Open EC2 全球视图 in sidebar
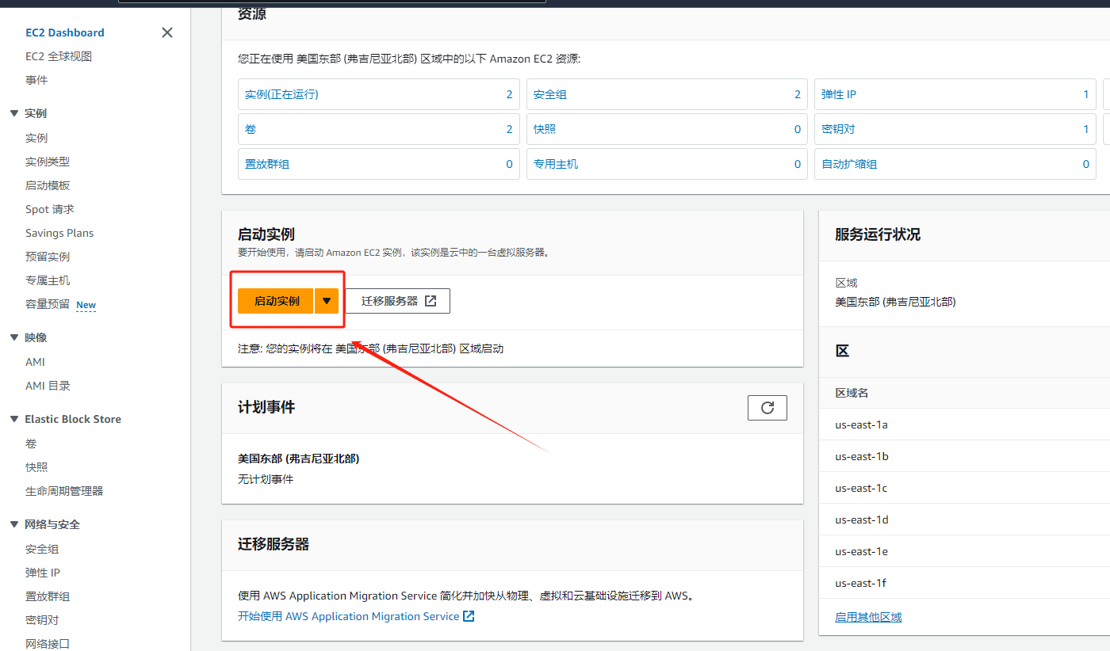 59,56
